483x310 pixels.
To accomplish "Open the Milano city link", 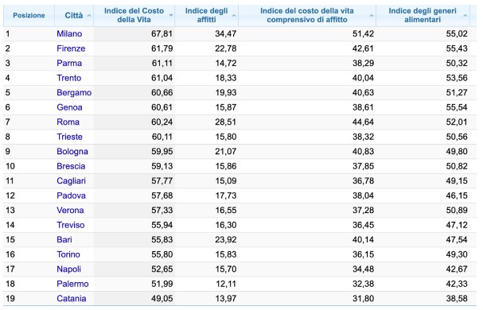I will [x=69, y=33].
